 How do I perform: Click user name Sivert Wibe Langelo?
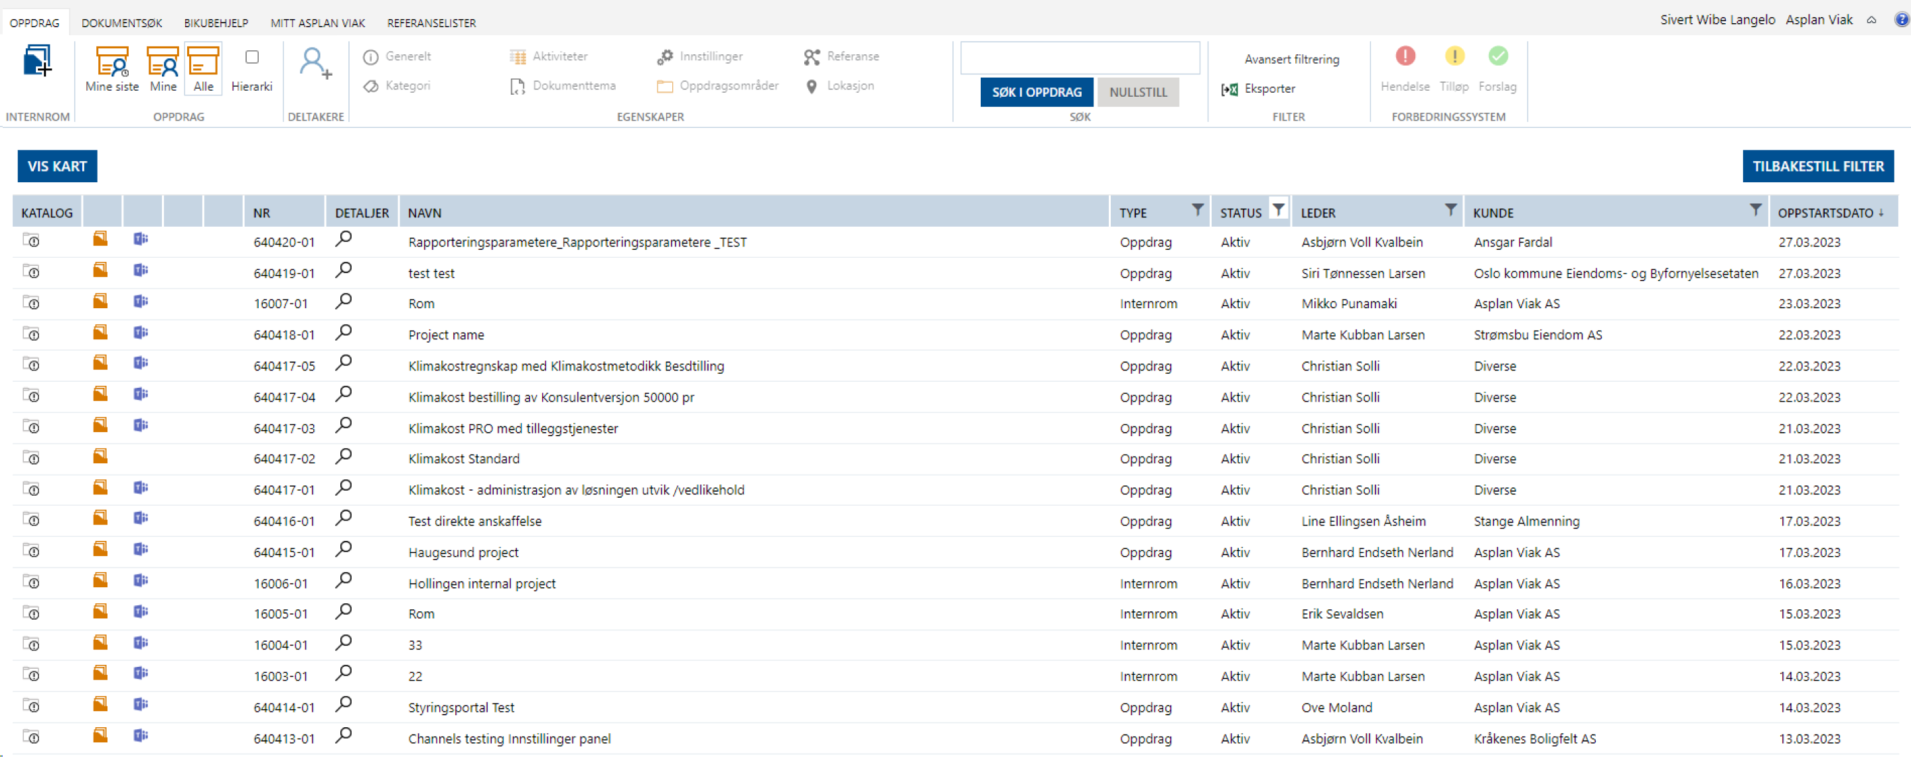click(x=1717, y=20)
